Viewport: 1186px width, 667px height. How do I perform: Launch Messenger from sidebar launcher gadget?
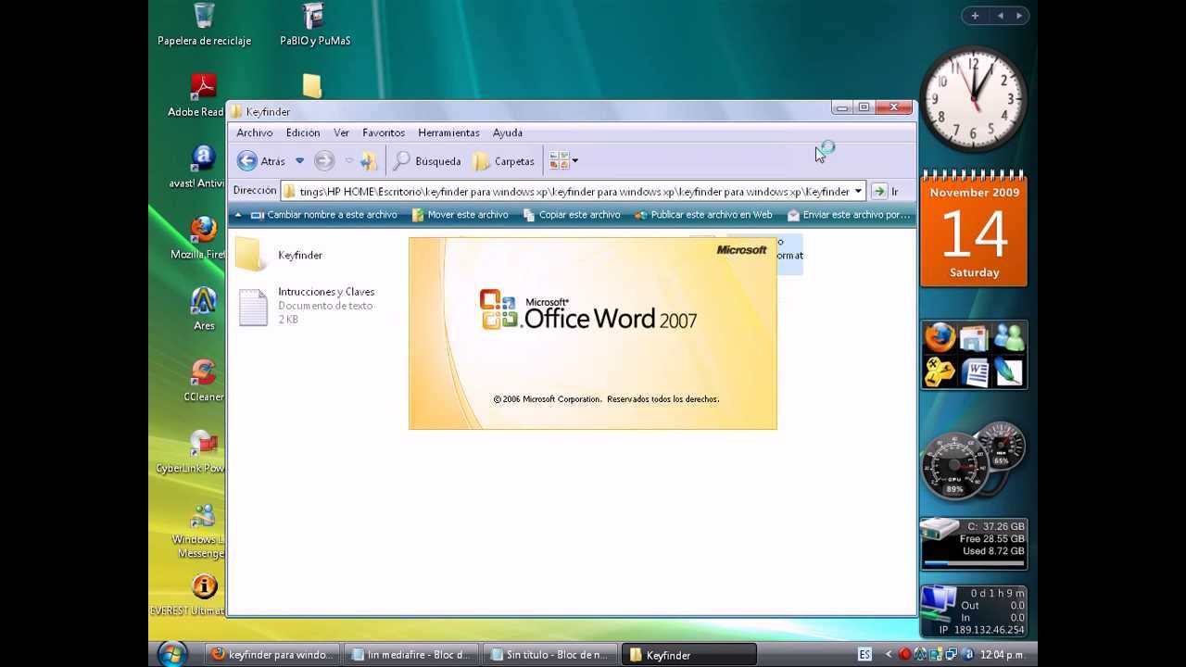[1008, 338]
